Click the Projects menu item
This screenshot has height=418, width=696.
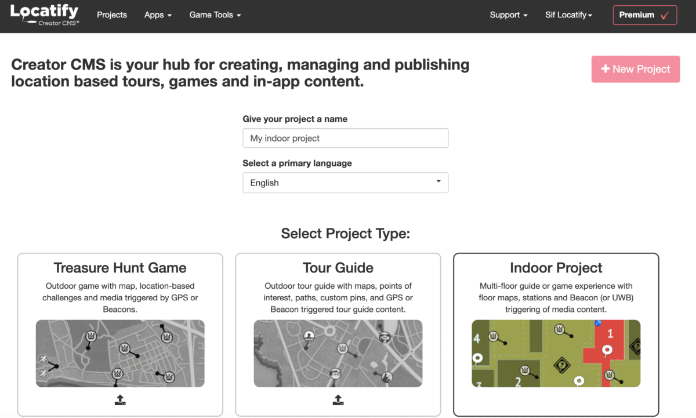(112, 15)
